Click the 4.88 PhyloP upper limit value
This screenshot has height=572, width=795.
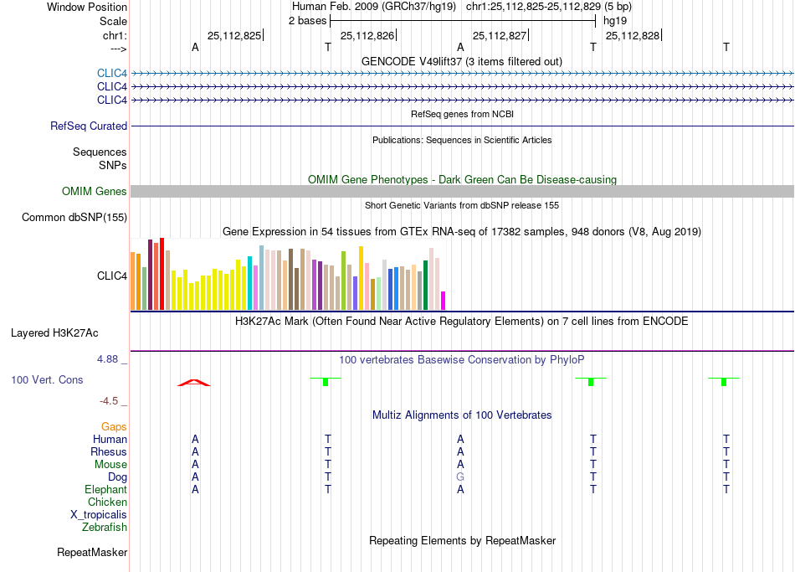(x=107, y=359)
